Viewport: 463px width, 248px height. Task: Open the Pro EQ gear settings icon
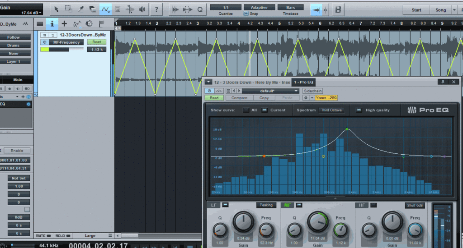[x=306, y=98]
